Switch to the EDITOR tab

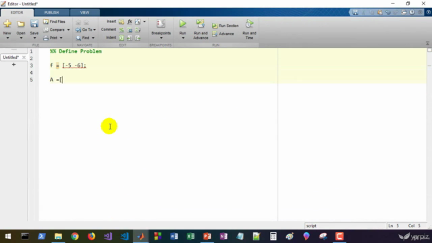(x=17, y=12)
